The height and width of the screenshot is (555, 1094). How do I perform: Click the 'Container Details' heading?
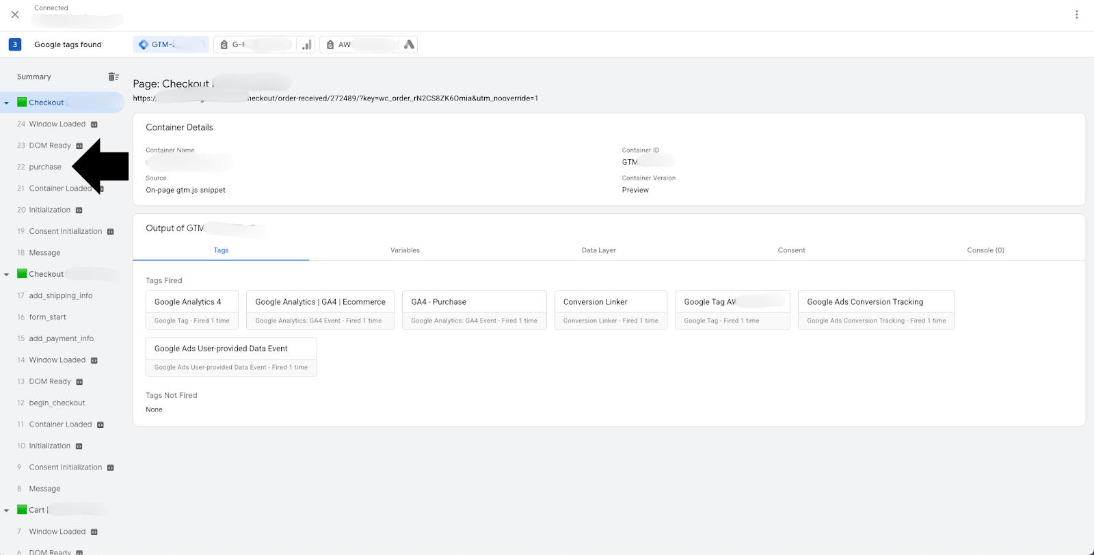[179, 127]
